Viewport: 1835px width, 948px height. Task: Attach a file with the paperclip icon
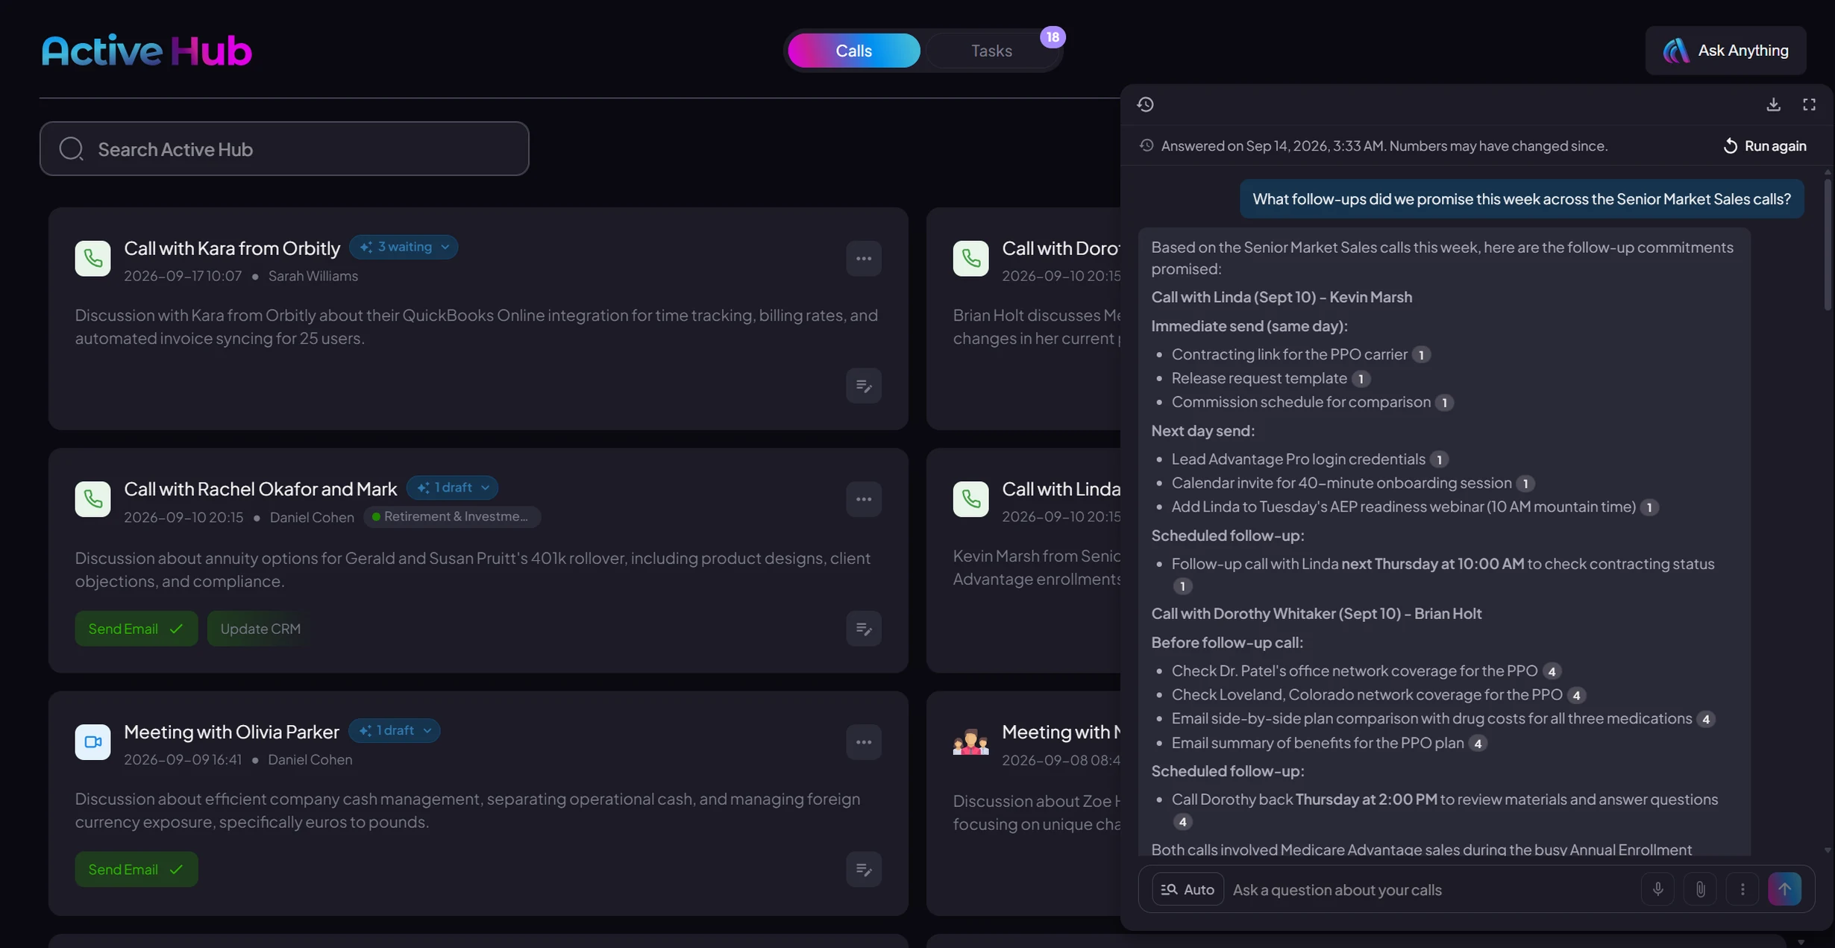click(1700, 889)
